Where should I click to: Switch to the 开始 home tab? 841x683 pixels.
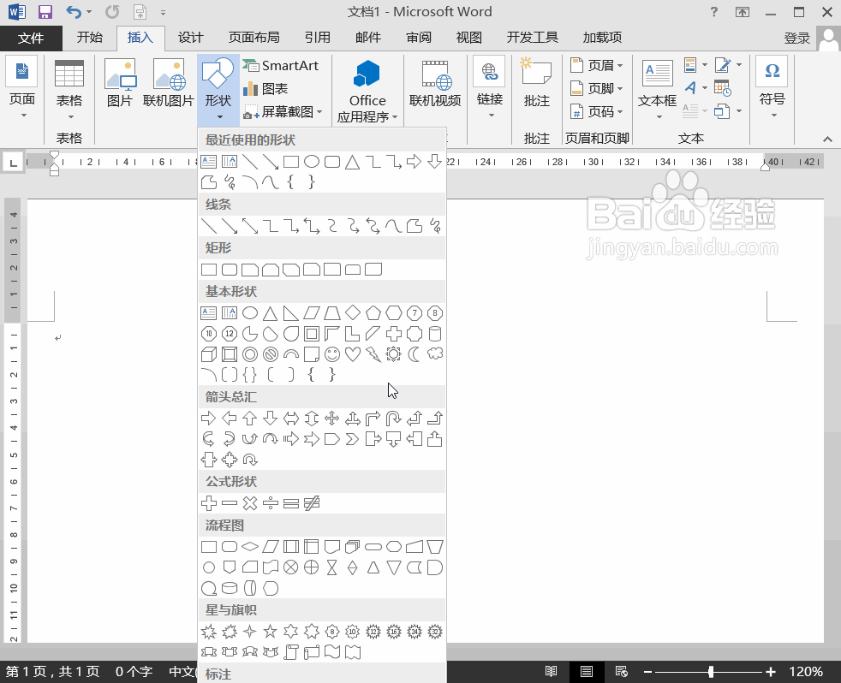pos(90,38)
